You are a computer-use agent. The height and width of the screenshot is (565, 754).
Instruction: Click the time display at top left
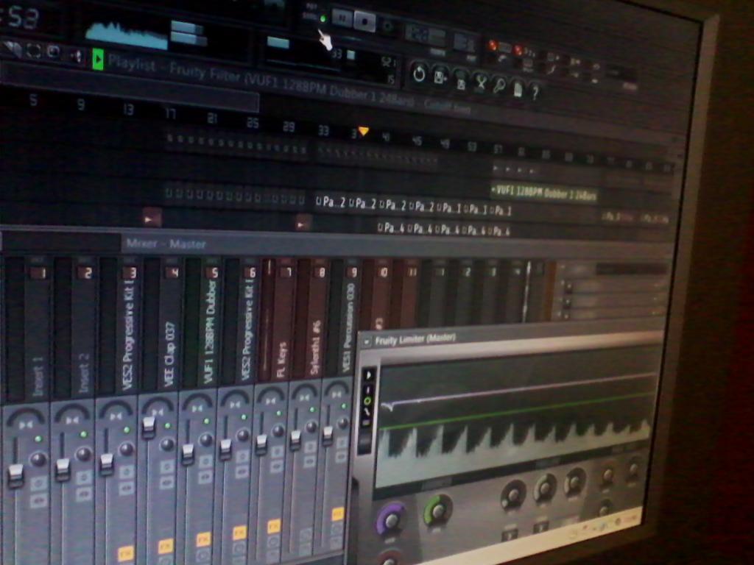click(20, 18)
